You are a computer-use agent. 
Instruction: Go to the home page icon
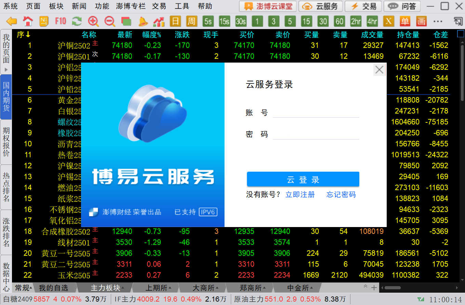point(28,22)
